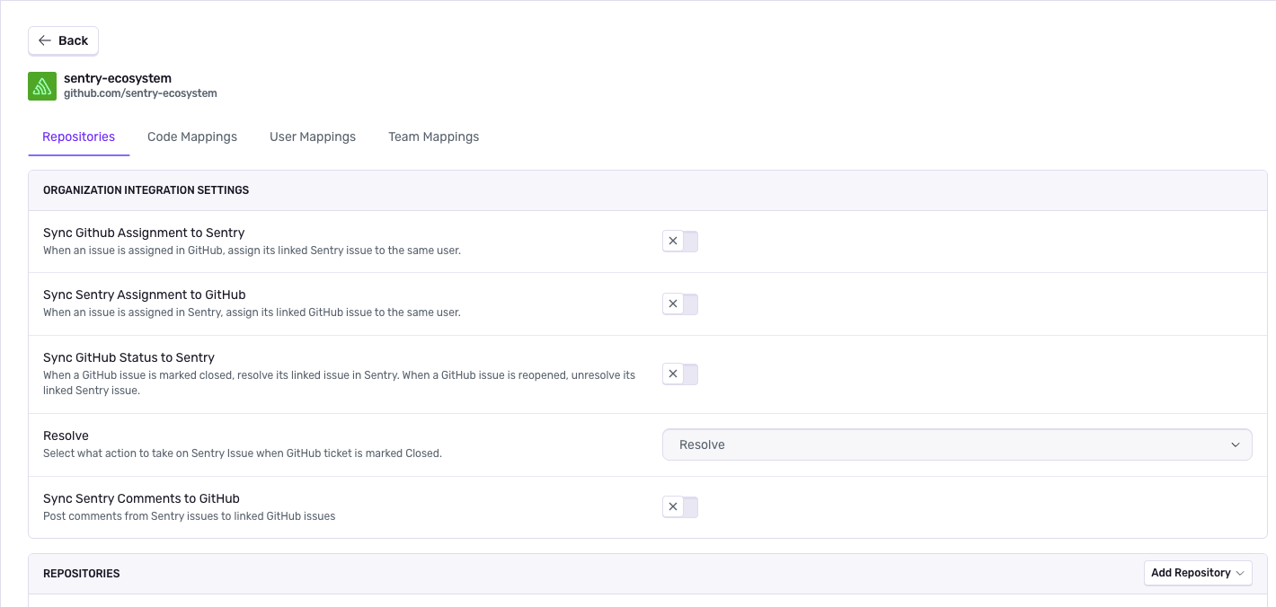The height and width of the screenshot is (607, 1276).
Task: Expand the Resolve selection list
Action: point(957,444)
